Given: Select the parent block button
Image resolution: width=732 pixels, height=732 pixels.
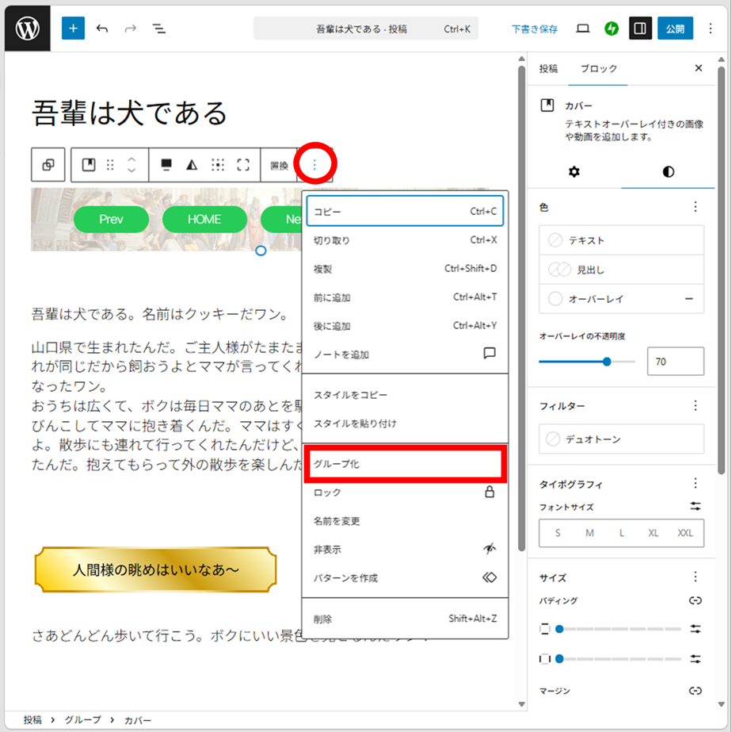Looking at the screenshot, I should 48,165.
